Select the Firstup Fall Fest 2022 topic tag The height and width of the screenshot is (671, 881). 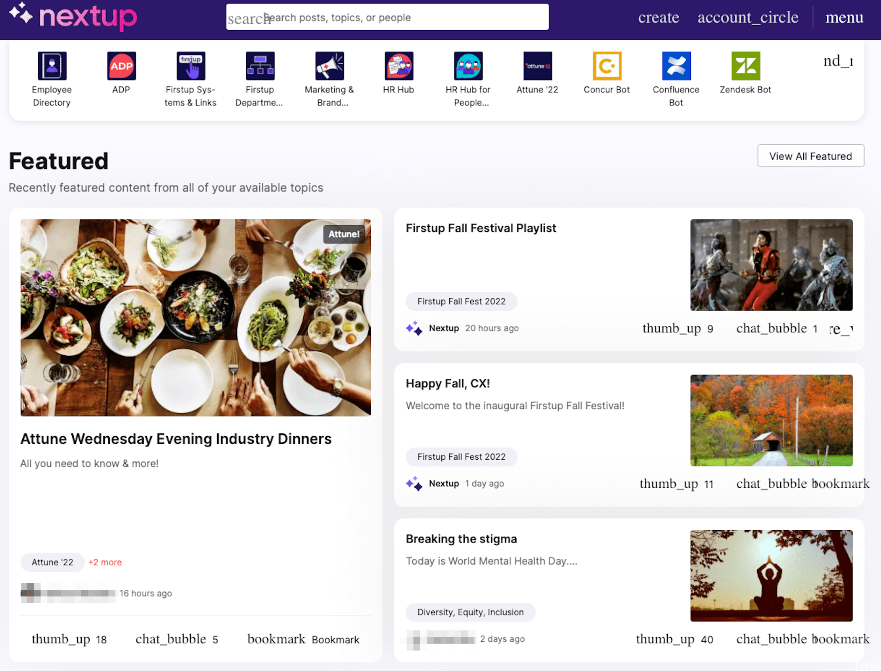[461, 301]
